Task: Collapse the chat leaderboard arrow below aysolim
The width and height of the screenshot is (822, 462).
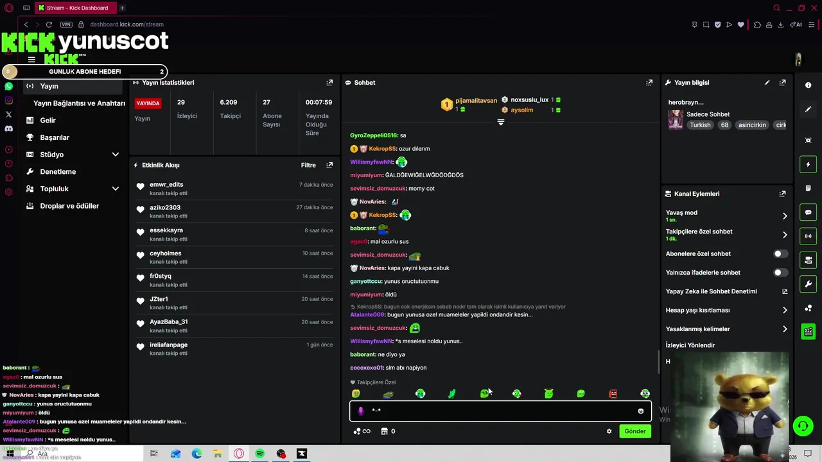Action: pyautogui.click(x=501, y=122)
